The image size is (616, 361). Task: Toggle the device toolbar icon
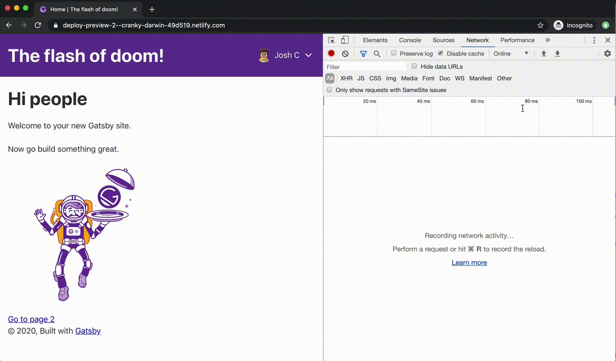pos(344,40)
